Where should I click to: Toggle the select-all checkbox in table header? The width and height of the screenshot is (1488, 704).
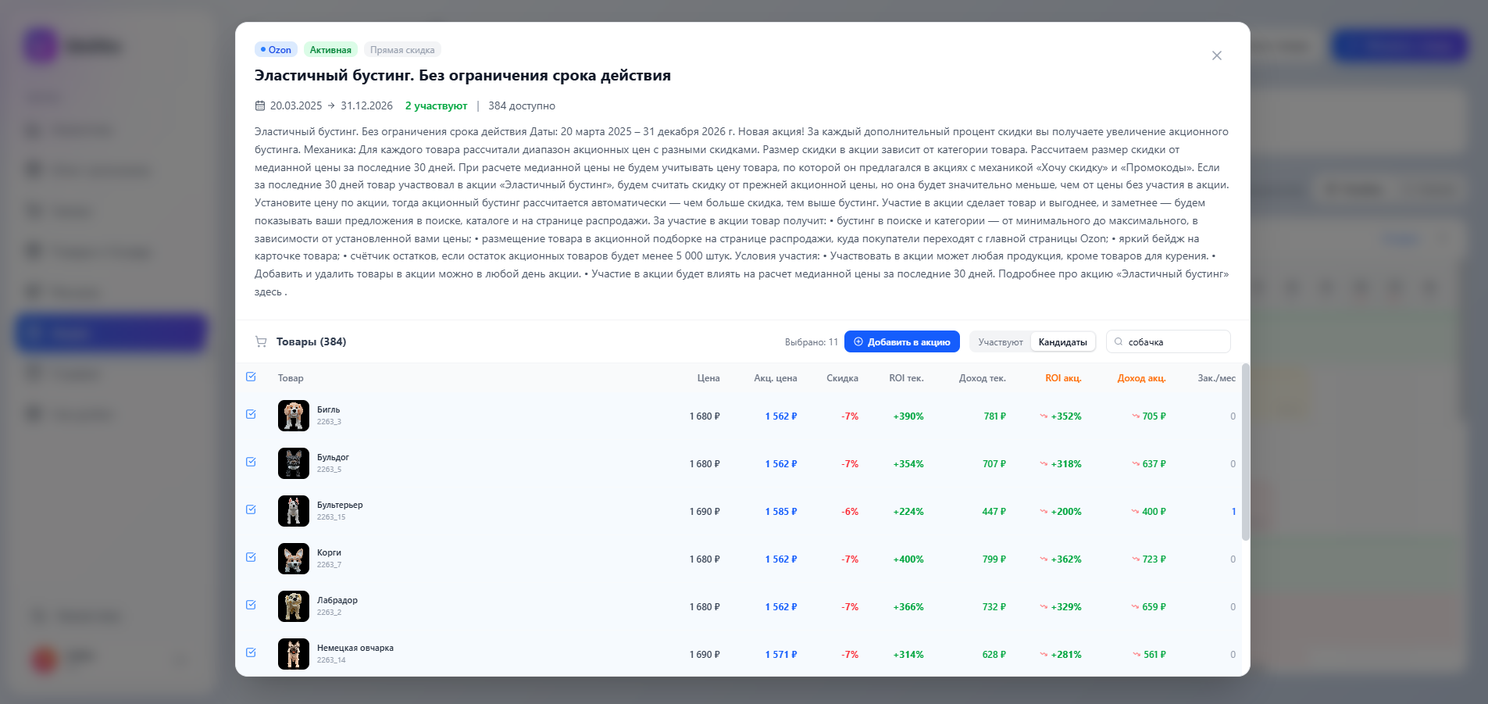[x=251, y=377]
